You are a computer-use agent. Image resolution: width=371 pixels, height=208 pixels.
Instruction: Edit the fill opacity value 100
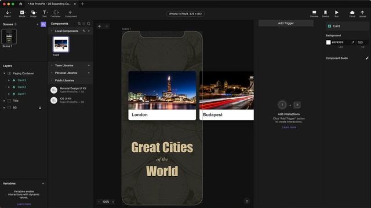coord(361,42)
